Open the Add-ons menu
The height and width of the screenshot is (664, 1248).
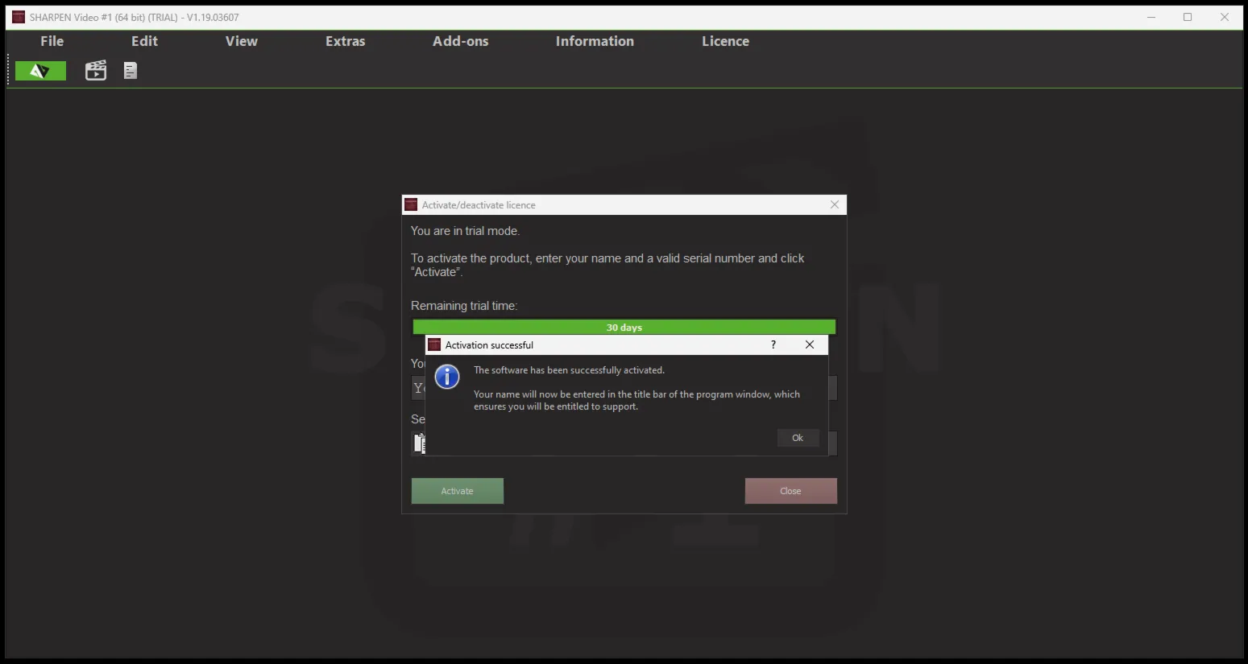pos(461,41)
